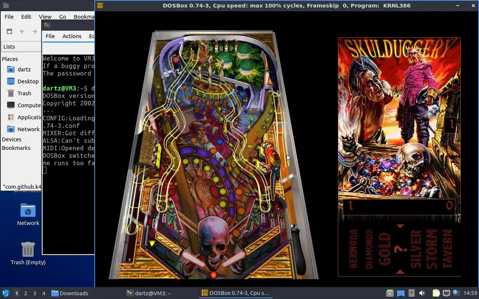Click the red question mark on the backglass
479x299 pixels.
click(400, 249)
